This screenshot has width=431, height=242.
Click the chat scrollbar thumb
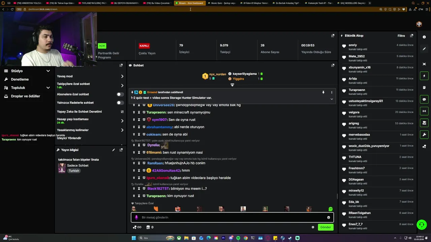[x=337, y=196]
